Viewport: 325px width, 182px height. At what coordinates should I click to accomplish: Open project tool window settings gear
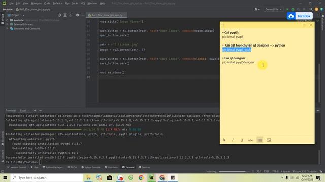click(x=77, y=15)
